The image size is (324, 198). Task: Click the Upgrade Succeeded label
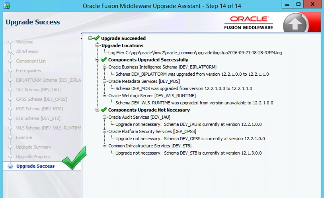123,38
